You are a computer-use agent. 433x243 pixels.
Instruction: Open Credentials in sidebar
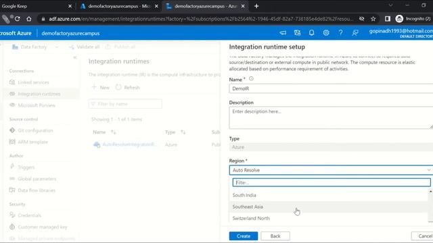point(29,215)
